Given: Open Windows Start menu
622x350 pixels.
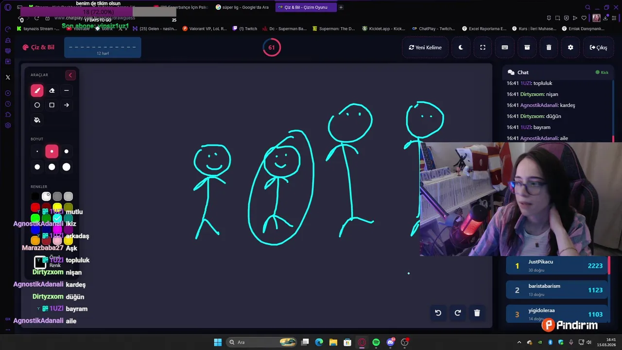Looking at the screenshot, I should [218, 342].
